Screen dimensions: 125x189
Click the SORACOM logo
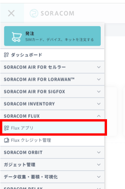coord(52,13)
